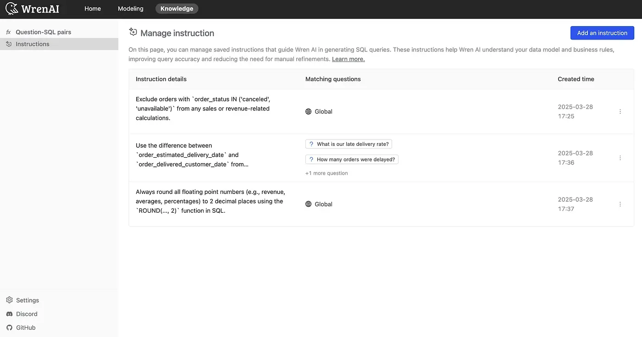The image size is (642, 337).
Task: Click 'What is our late delivery rate?' tag
Action: [349, 144]
